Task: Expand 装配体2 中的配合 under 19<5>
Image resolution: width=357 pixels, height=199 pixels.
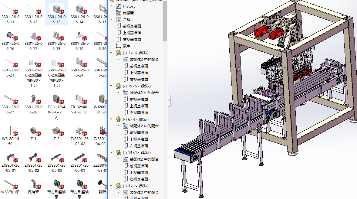Action: tap(118, 93)
